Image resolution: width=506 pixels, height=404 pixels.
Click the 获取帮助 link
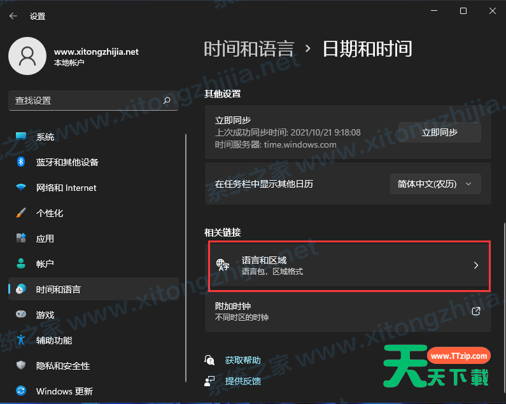[x=242, y=360]
